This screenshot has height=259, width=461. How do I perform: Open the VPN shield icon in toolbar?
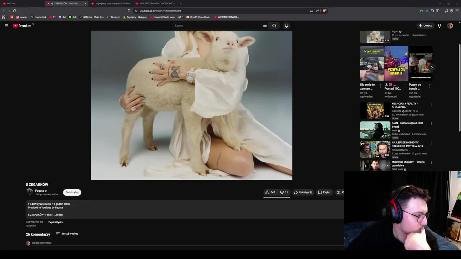452,11
